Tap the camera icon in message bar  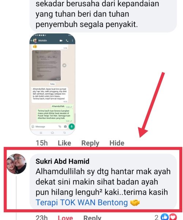tap(65, 126)
